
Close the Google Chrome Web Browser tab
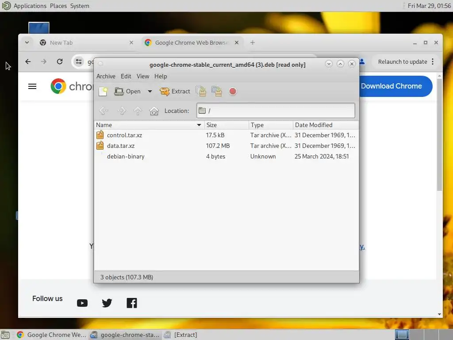(237, 42)
